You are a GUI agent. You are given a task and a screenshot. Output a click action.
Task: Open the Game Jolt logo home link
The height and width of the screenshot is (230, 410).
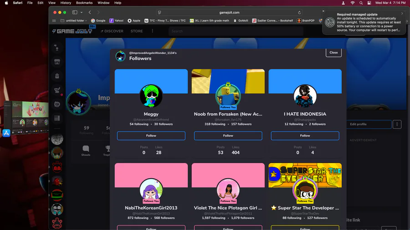pos(72,31)
